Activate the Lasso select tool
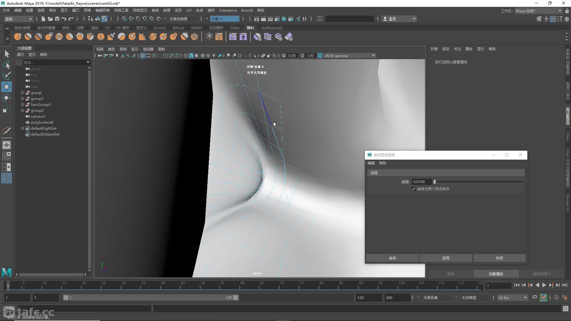This screenshot has height=321, width=571. point(7,65)
